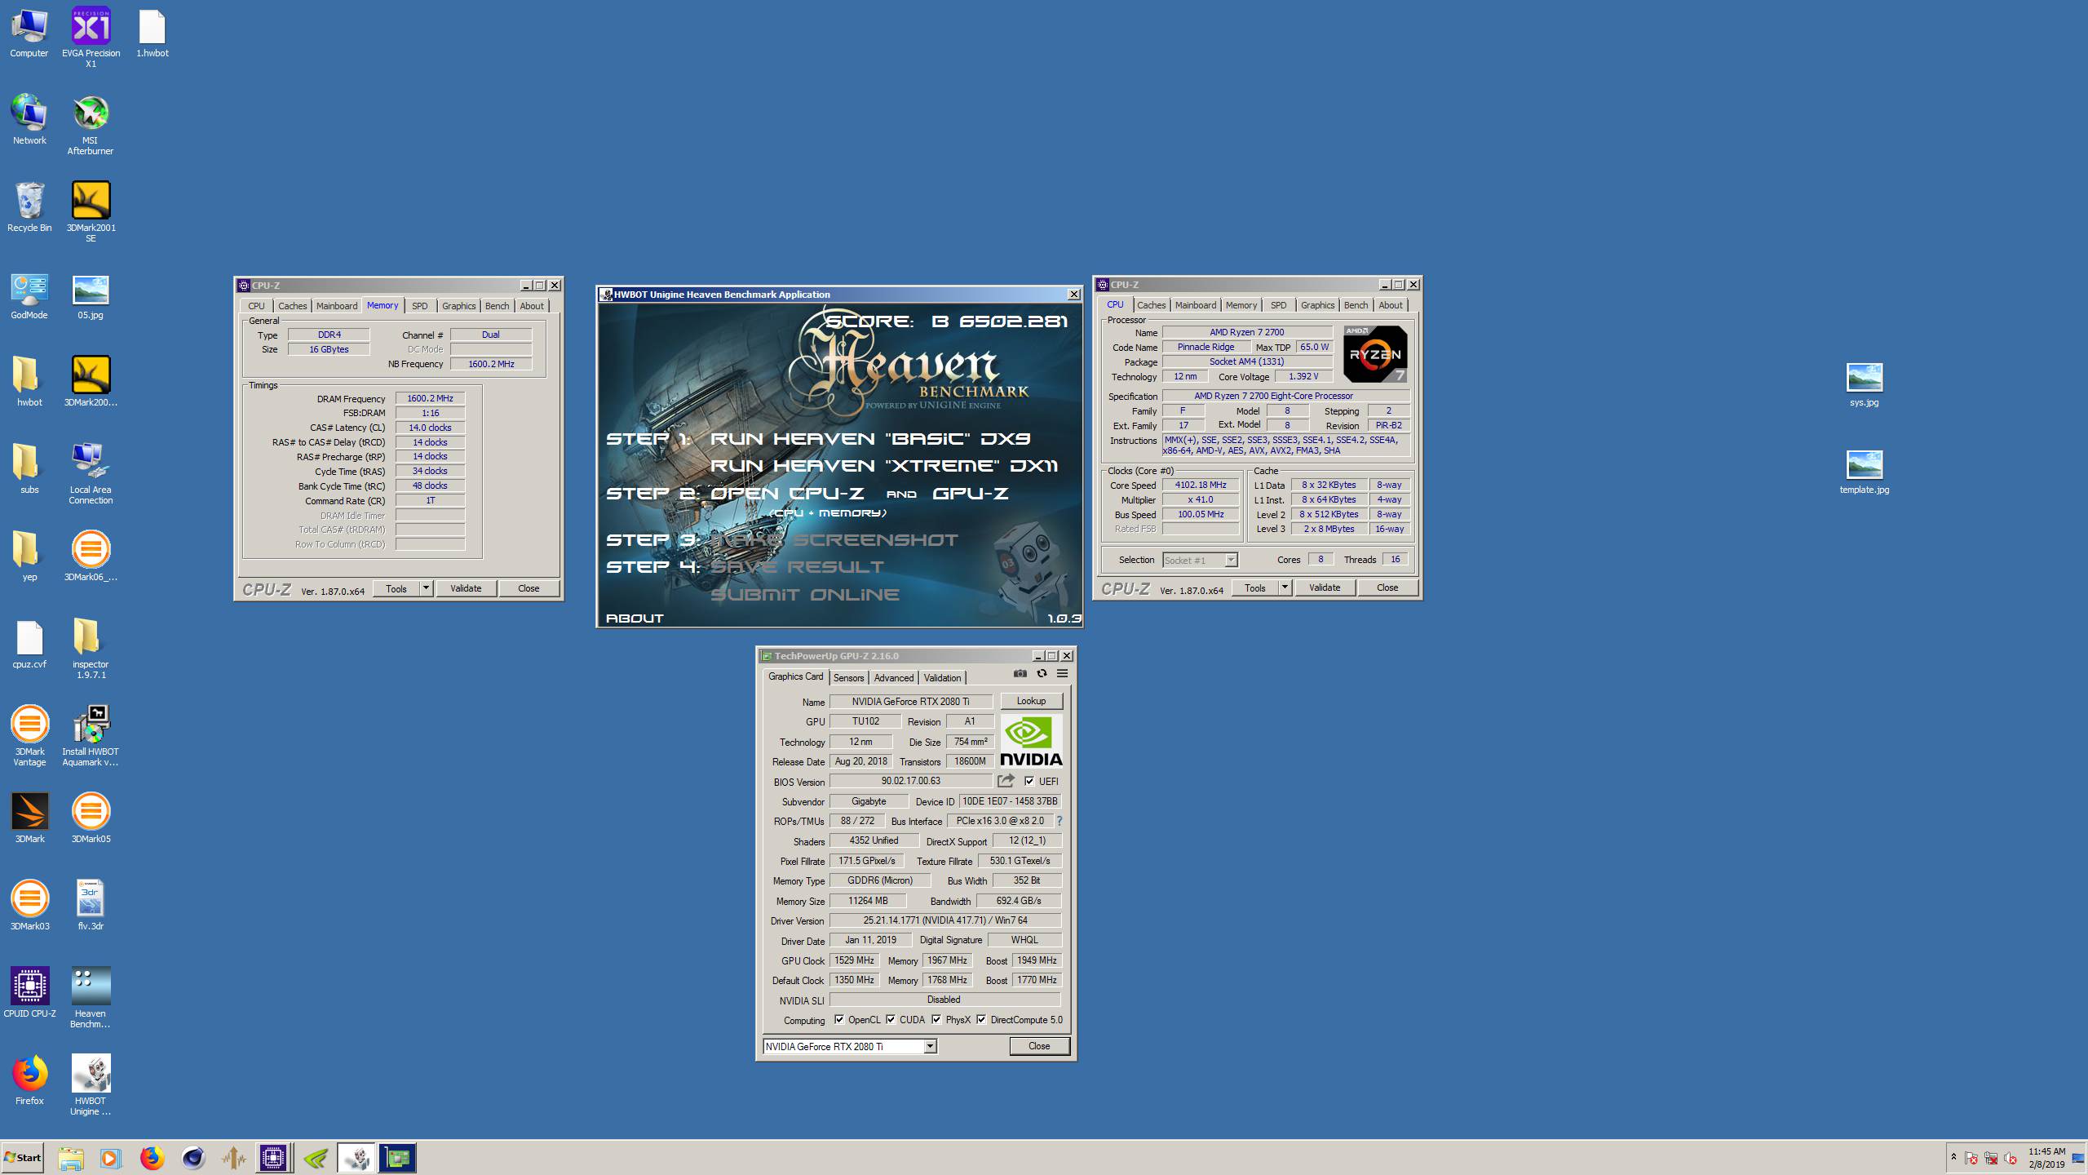Open the inspector 1.9.7.1 folder
This screenshot has height=1175, width=2088.
[91, 648]
